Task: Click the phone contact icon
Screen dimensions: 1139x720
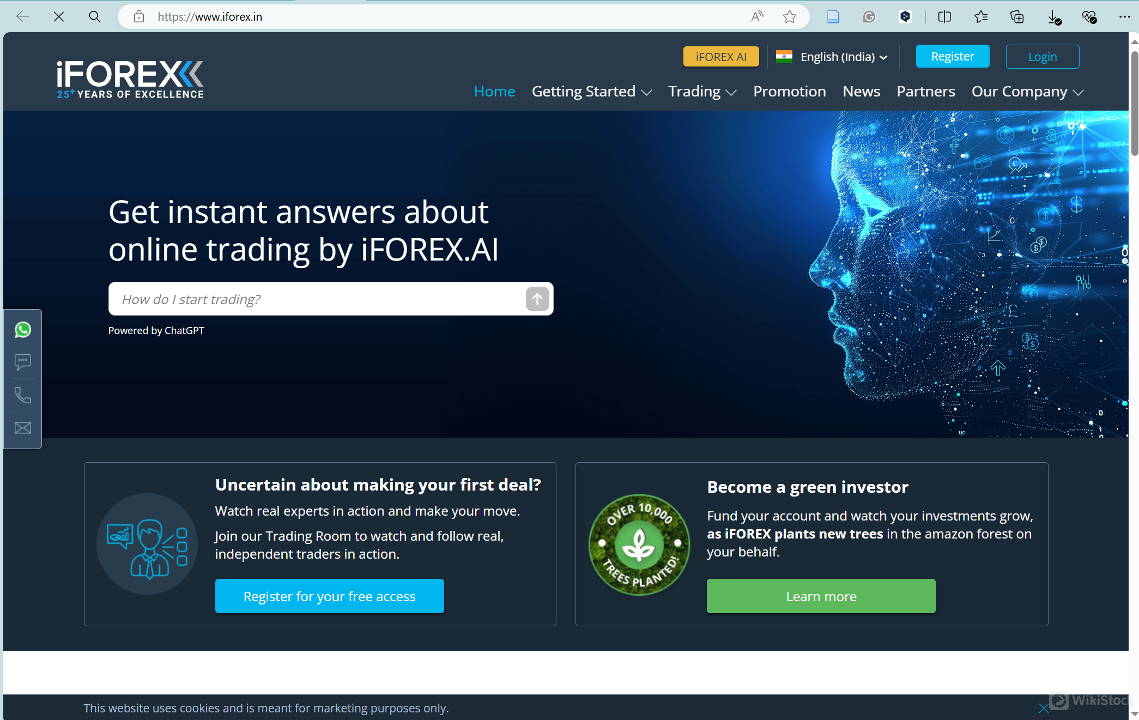Action: 22,395
